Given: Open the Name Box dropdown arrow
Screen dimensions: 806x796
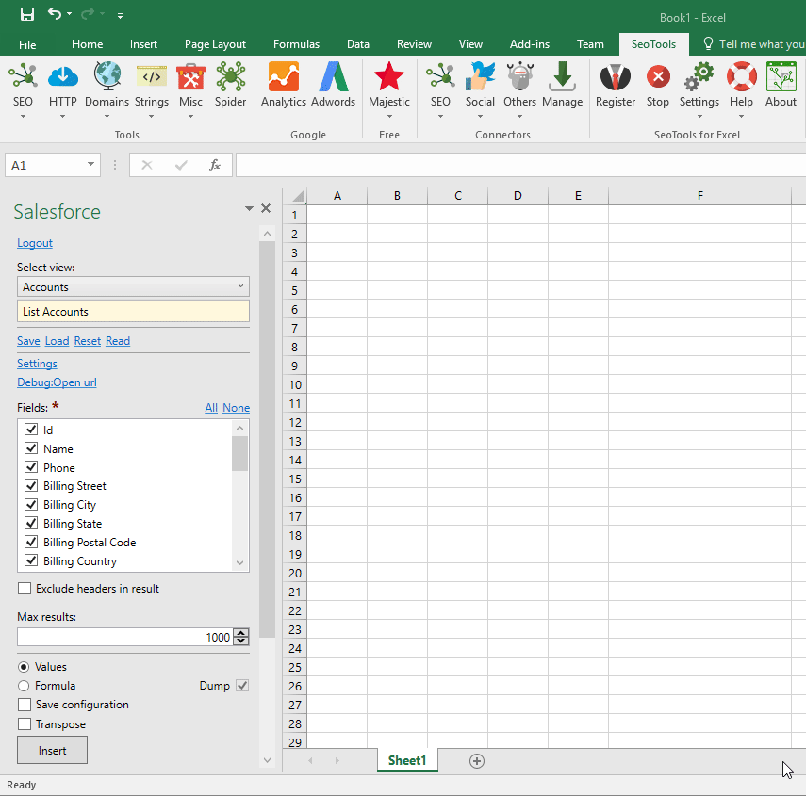Looking at the screenshot, I should coord(90,164).
